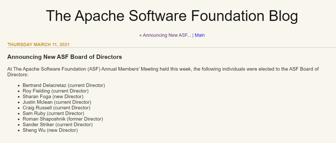Click the word "Directors:" ending the intro paragraph

click(18, 75)
